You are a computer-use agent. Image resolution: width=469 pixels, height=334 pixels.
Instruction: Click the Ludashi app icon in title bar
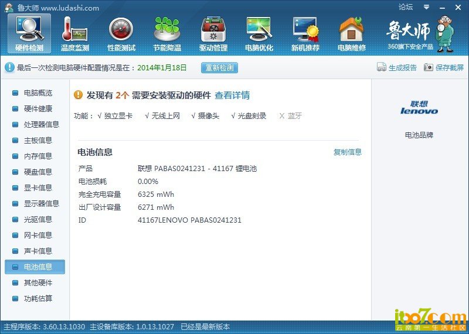point(9,8)
